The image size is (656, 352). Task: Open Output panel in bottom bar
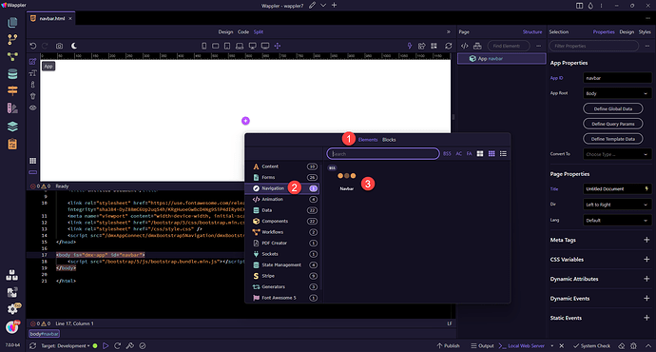[482, 345]
